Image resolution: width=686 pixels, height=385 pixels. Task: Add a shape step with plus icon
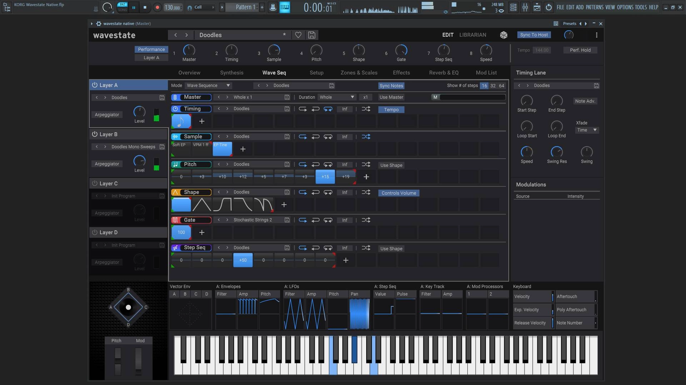tap(284, 205)
